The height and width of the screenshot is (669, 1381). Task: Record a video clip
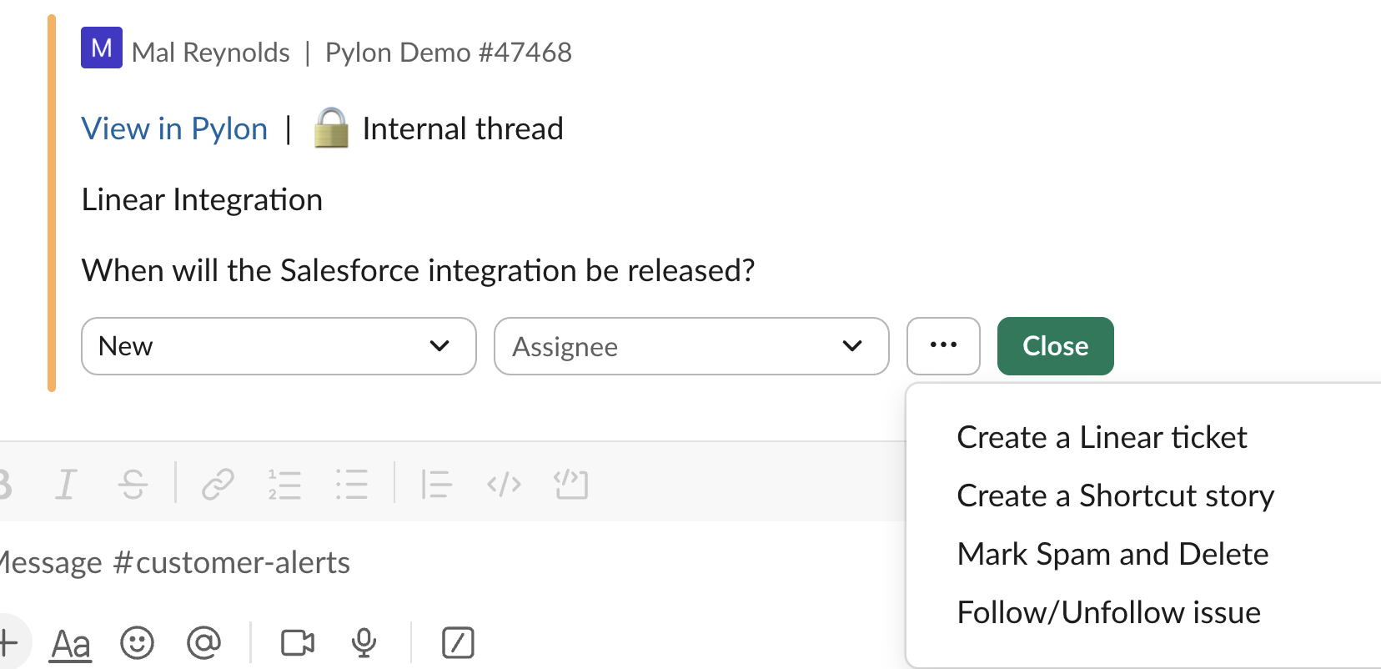pyautogui.click(x=298, y=643)
